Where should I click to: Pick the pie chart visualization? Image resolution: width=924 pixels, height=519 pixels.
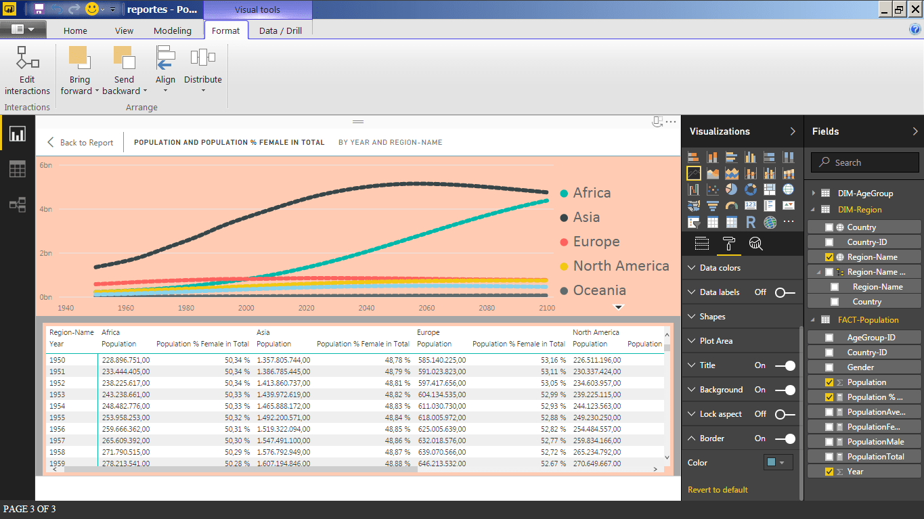732,189
